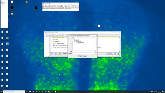165x93 pixels.
Task: Open the Options menu in script editor
Action: coord(67,34)
